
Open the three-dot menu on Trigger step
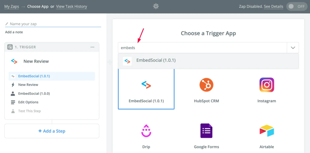pos(92,47)
